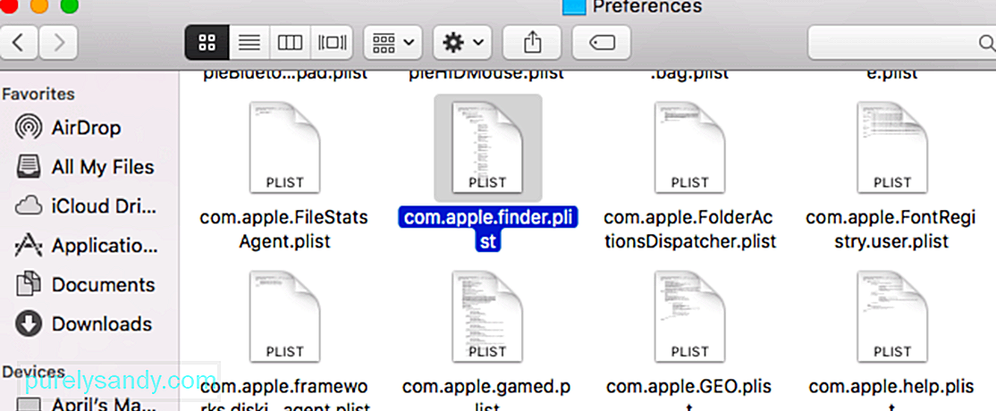This screenshot has height=411, width=996.
Task: Click the Favorites sidebar heading
Action: click(x=38, y=94)
